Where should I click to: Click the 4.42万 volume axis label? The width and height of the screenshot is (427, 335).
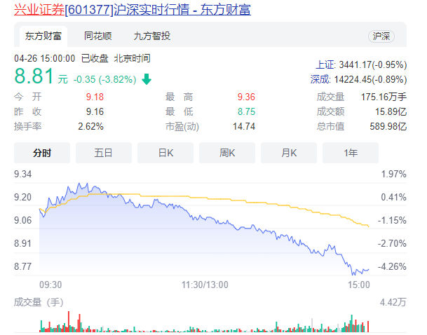point(393,302)
